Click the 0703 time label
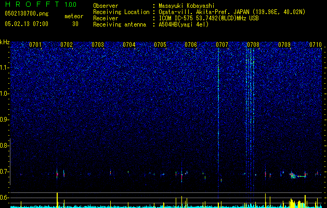 tap(98, 45)
